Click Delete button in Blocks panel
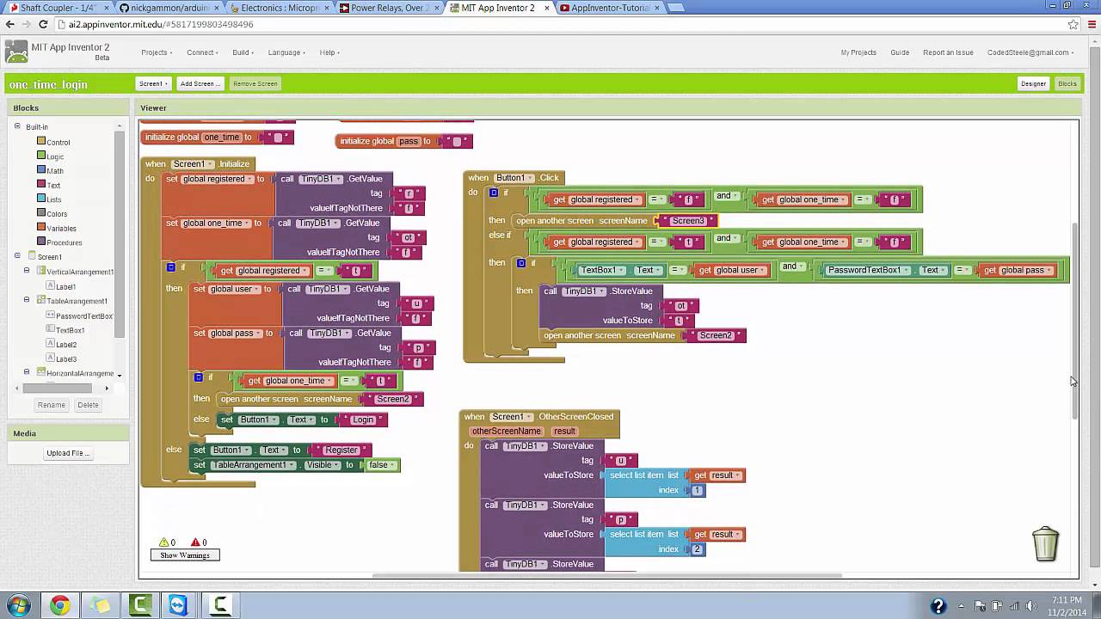This screenshot has height=619, width=1101. coord(88,405)
